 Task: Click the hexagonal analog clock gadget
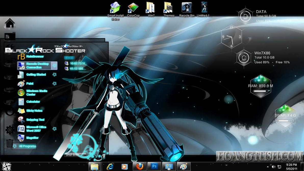231,37
